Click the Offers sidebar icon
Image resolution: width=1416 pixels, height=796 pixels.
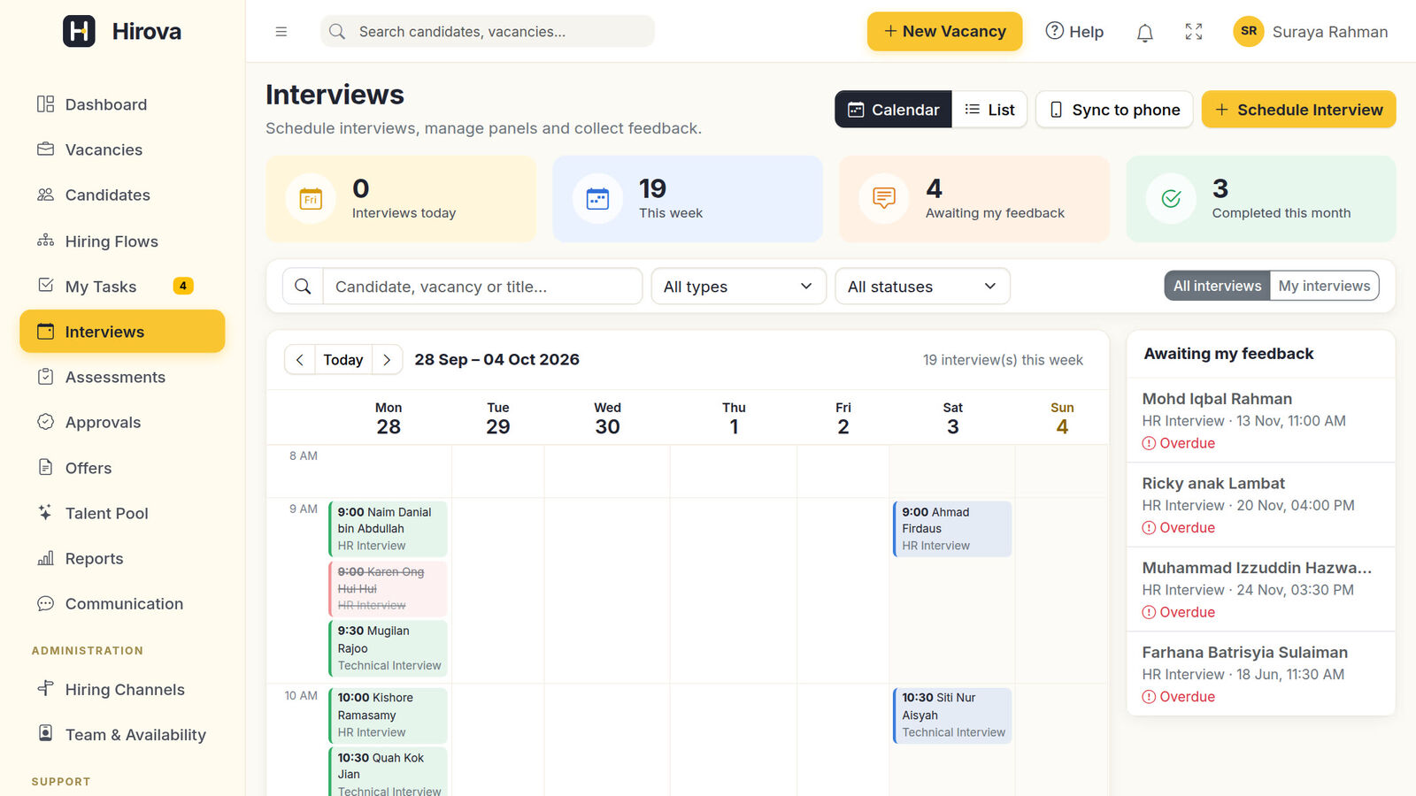point(46,467)
